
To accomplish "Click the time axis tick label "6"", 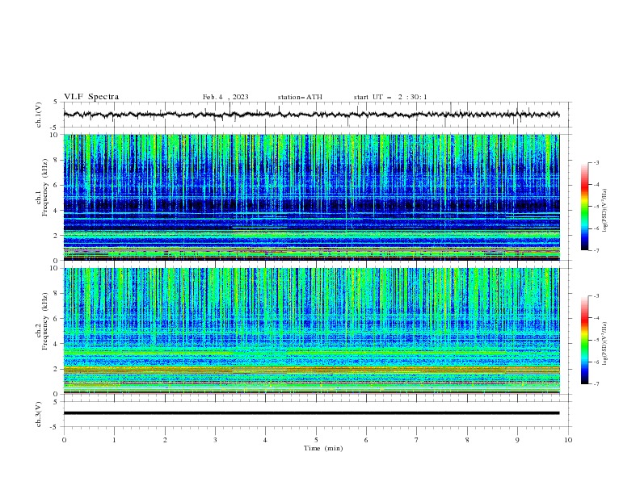I will click(x=366, y=440).
